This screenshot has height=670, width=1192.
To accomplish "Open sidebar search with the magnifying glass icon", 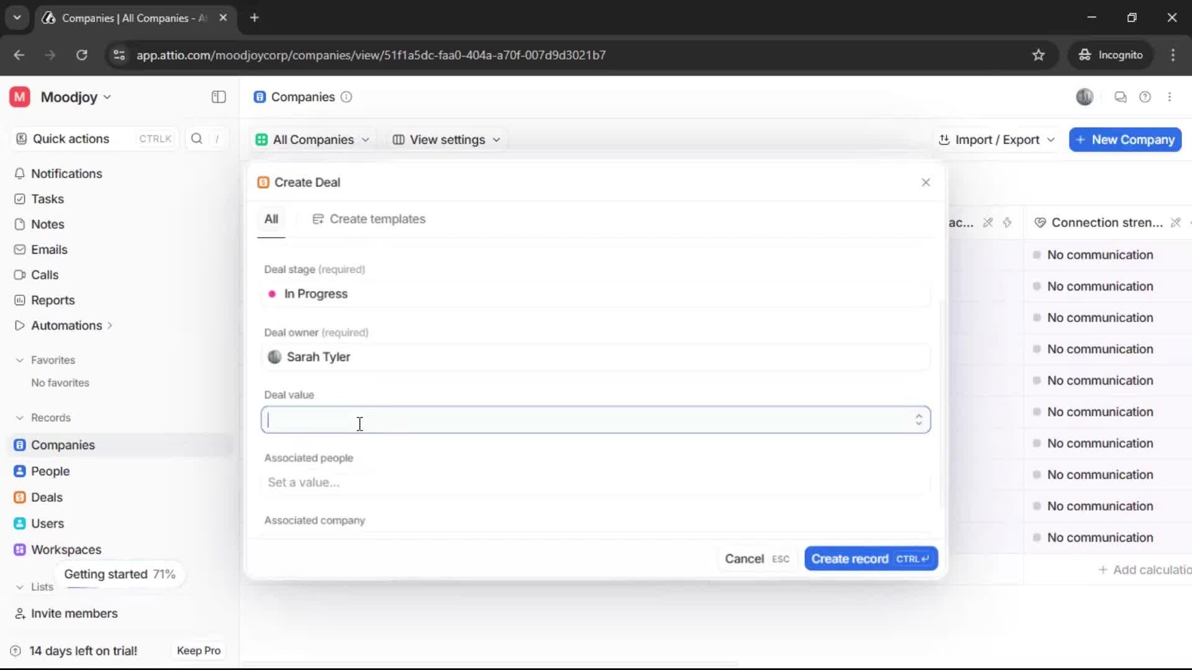I will click(x=196, y=138).
